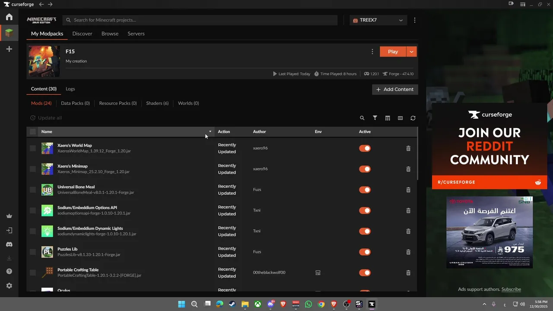Click server environment icon in Portable Crafting Table row
This screenshot has height=311, width=553.
[318, 273]
